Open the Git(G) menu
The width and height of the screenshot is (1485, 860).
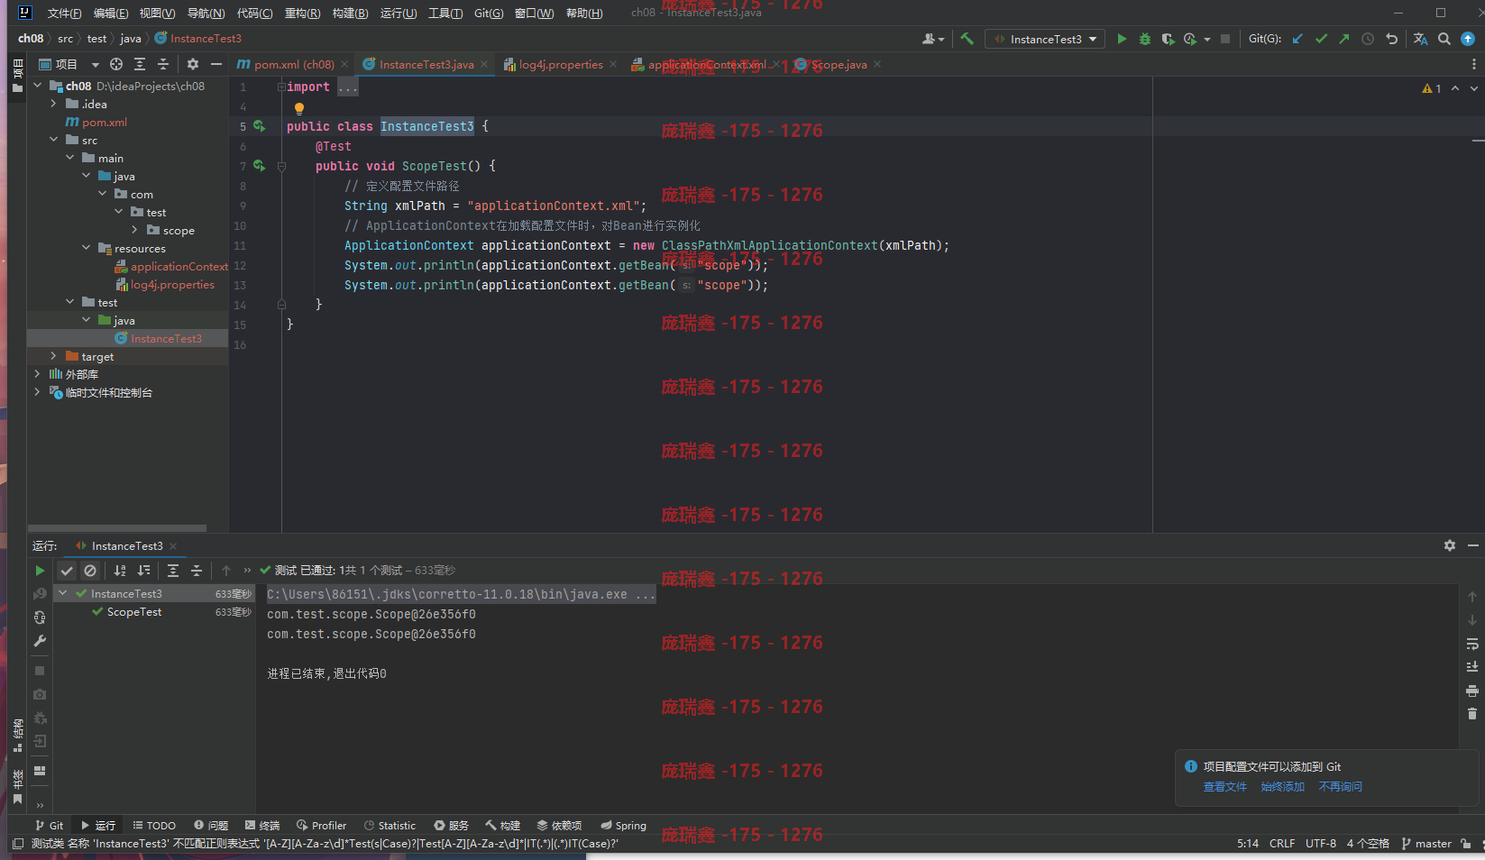(489, 14)
